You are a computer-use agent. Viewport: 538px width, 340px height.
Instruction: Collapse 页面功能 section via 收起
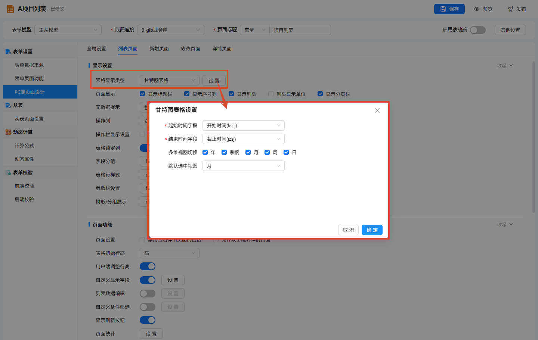point(505,224)
